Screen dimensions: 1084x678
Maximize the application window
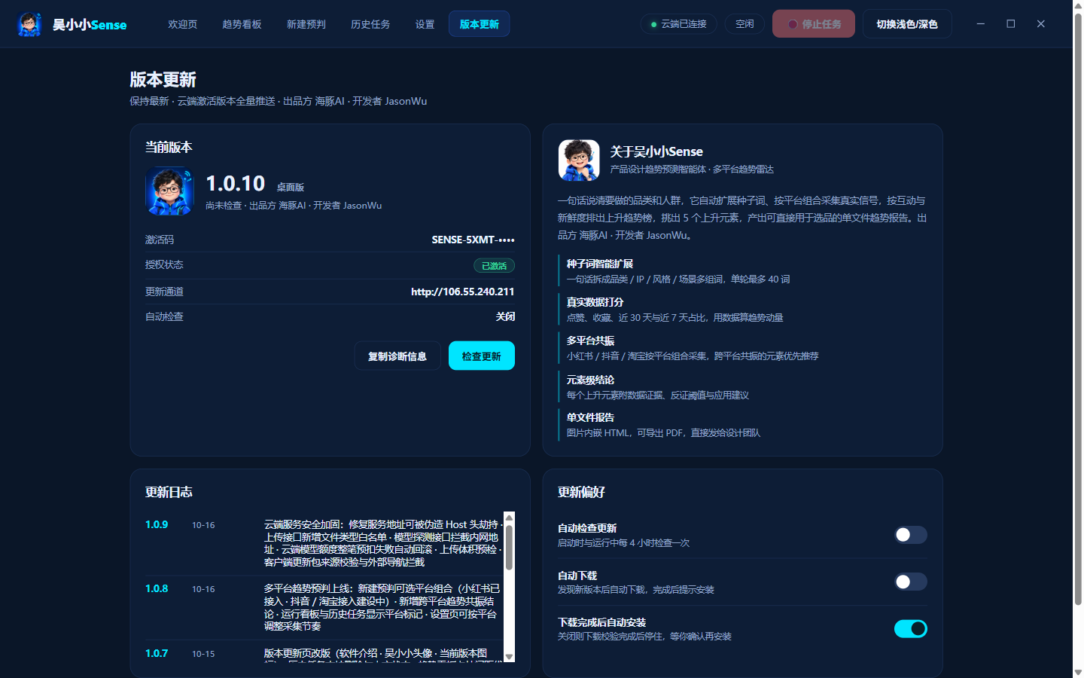pos(1011,24)
